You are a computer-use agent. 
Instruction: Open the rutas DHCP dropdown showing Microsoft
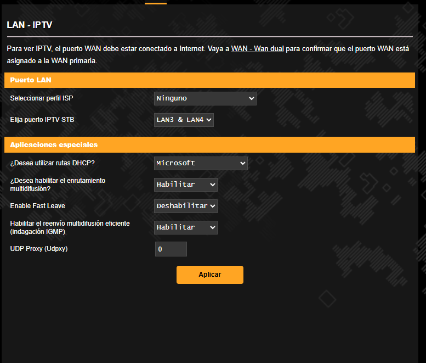tap(201, 163)
